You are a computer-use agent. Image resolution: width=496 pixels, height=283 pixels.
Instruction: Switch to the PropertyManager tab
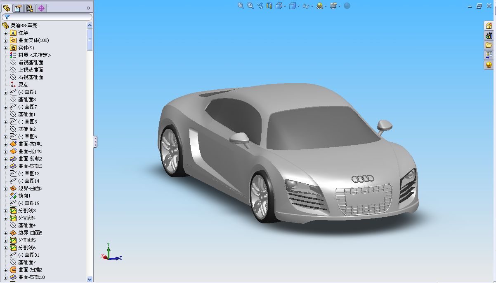pos(18,8)
